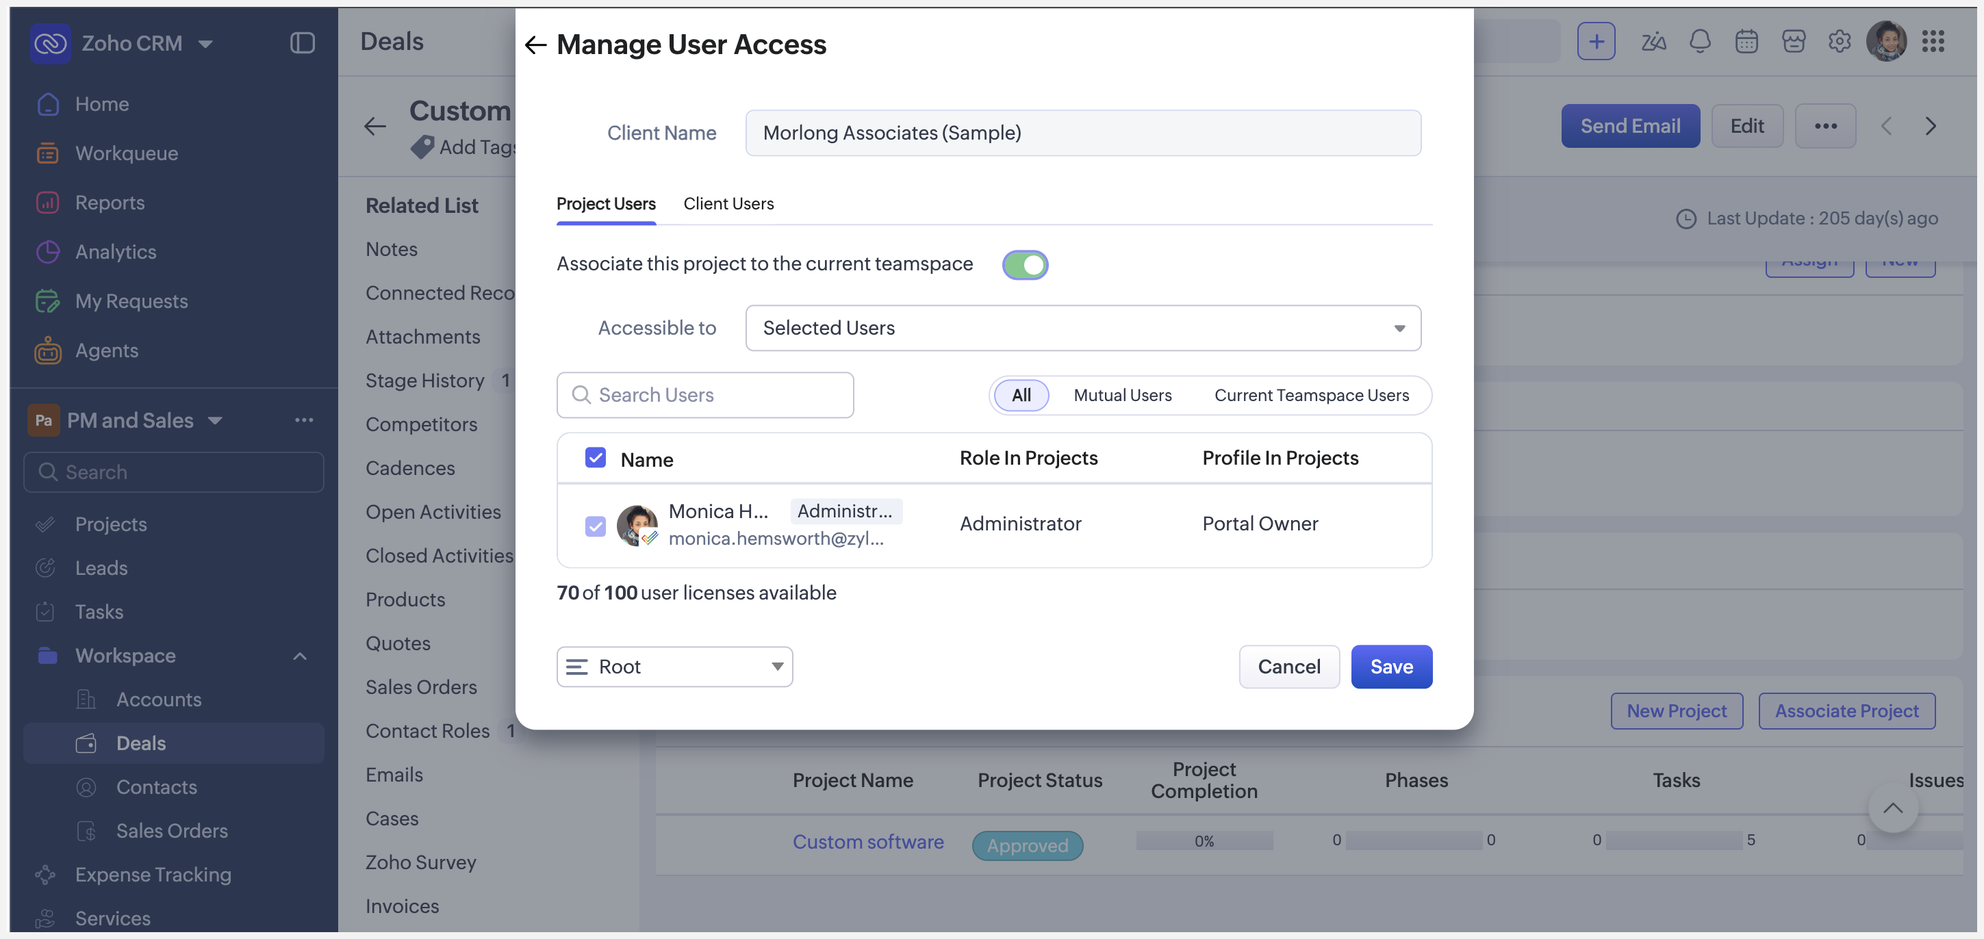Open the setup gear icon
Screen dimensions: 1984x939
coord(1839,42)
